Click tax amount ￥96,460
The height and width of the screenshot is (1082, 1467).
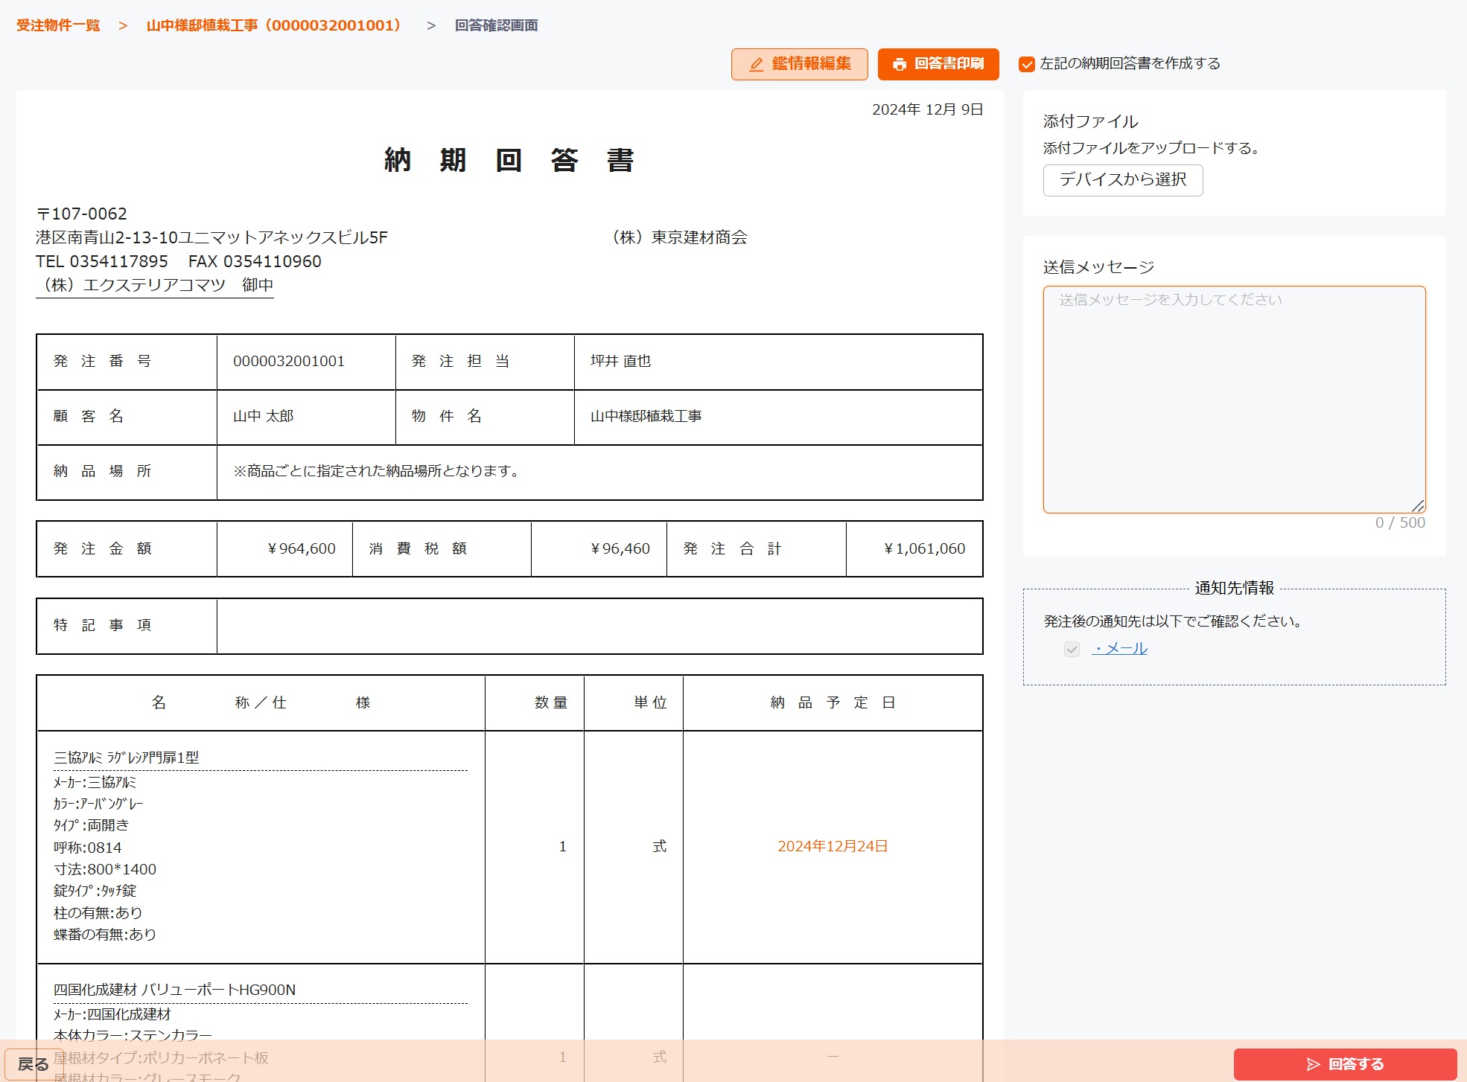click(x=620, y=549)
